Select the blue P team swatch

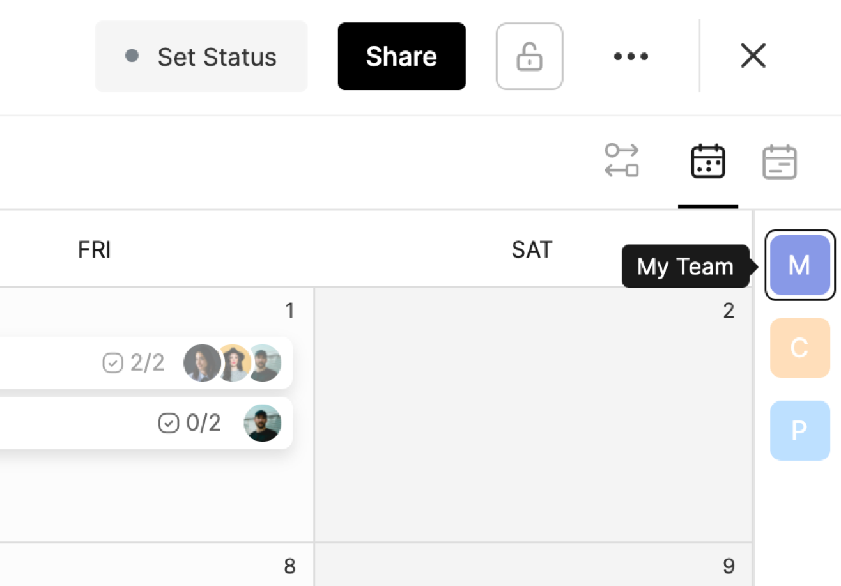point(799,431)
